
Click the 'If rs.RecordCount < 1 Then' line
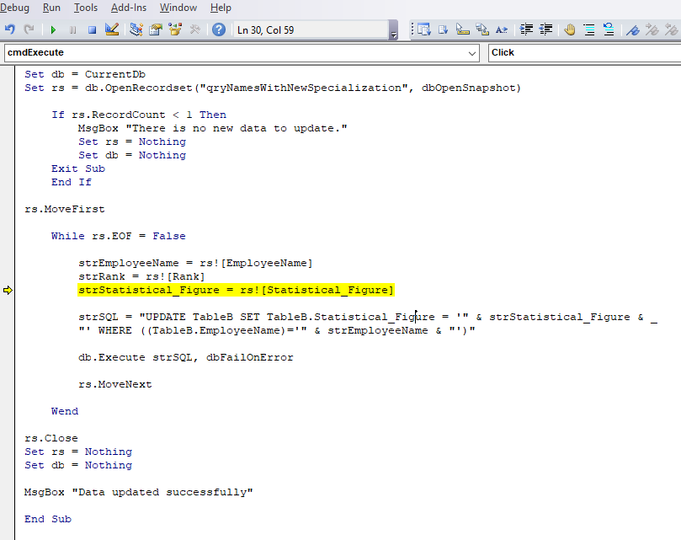(x=139, y=115)
